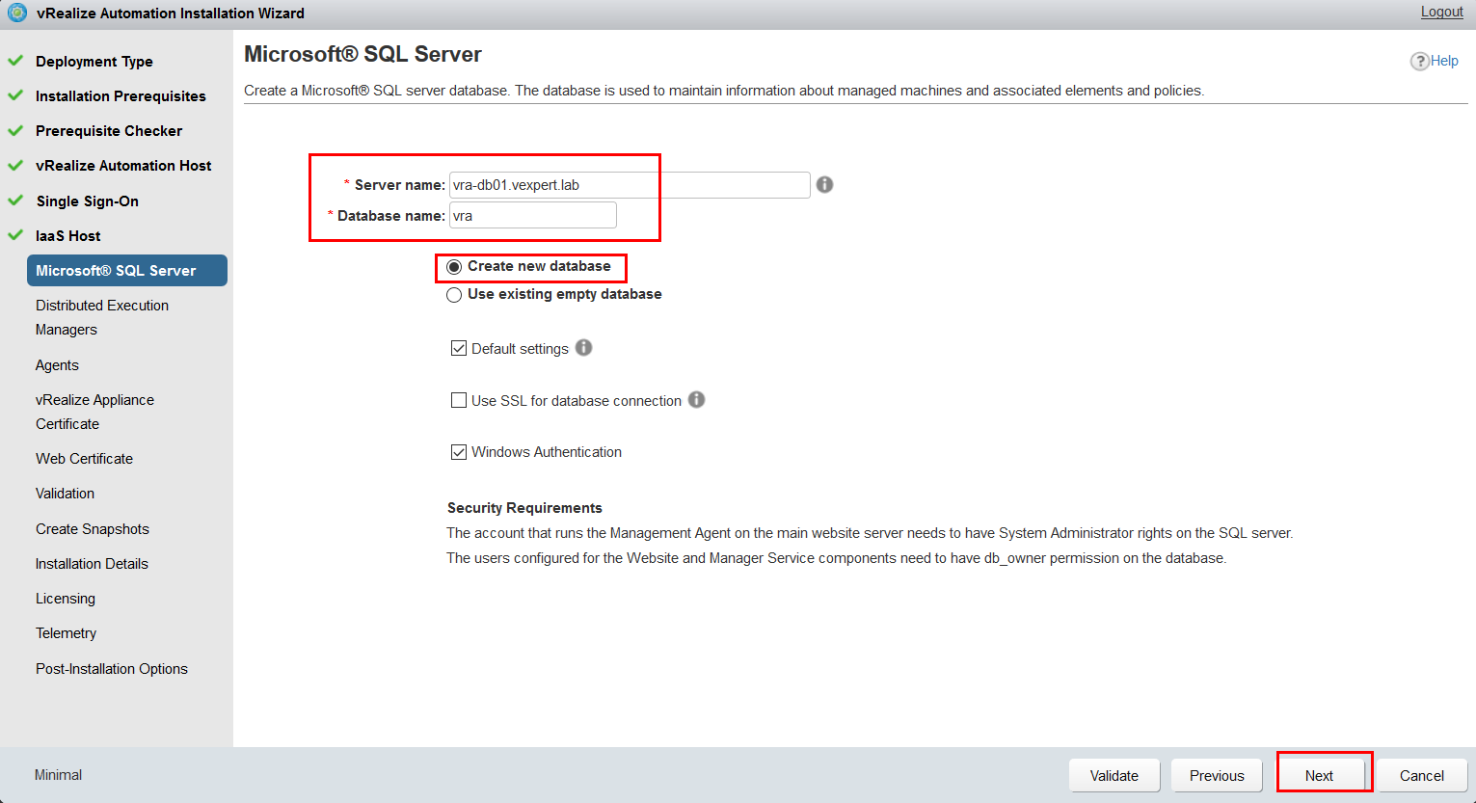
Task: Click the Minimal deployment label in footer
Action: coord(58,774)
